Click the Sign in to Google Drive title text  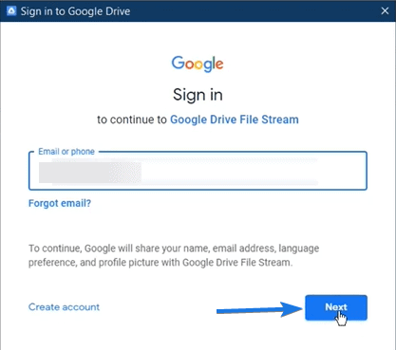[x=75, y=11]
